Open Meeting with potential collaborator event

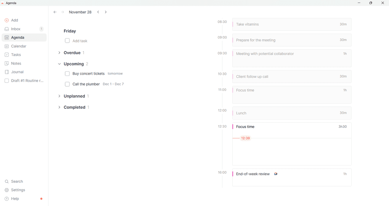(x=292, y=58)
